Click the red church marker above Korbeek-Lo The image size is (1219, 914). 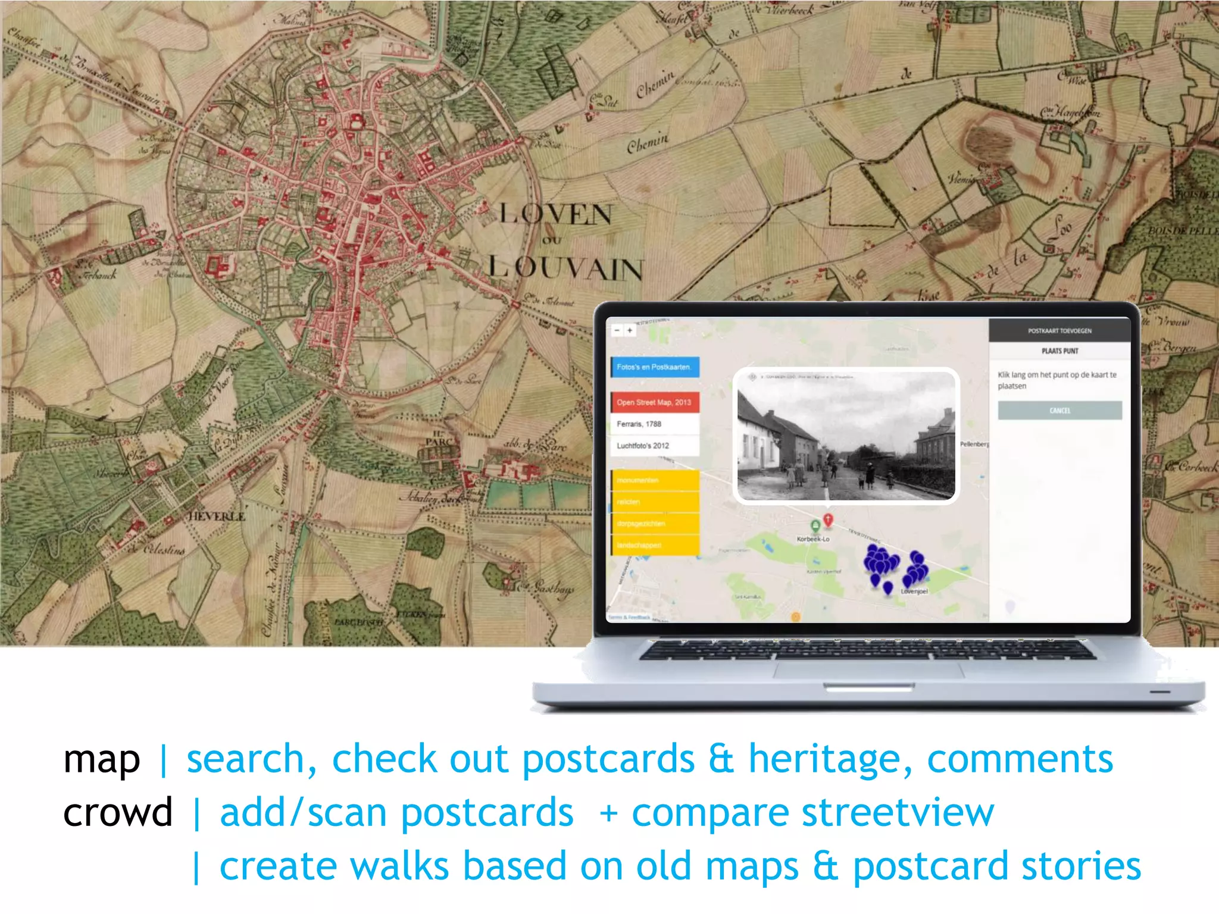click(x=828, y=521)
